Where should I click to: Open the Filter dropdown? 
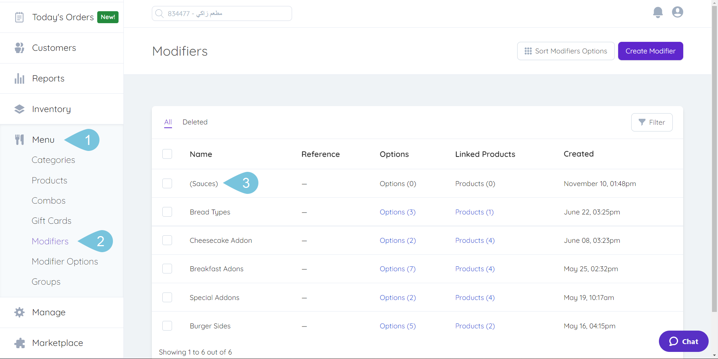652,122
